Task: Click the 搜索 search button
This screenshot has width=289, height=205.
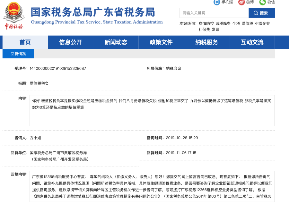Action: coord(261,13)
